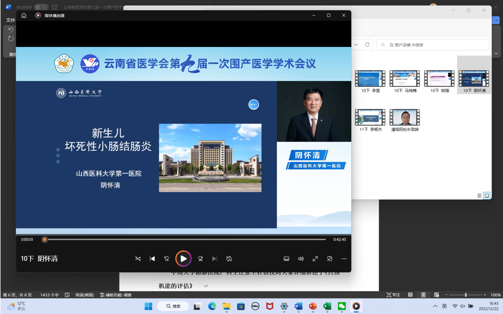Go to previous track
503x314 pixels.
(x=152, y=259)
